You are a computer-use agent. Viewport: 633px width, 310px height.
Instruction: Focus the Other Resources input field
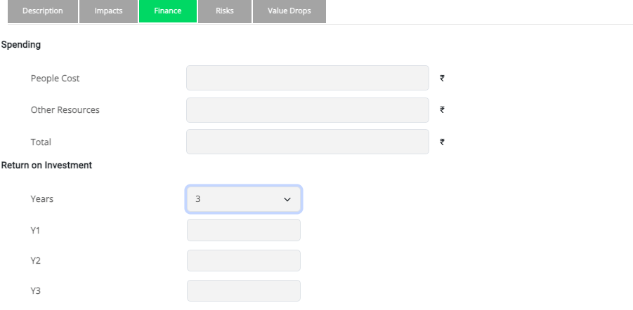tap(307, 110)
